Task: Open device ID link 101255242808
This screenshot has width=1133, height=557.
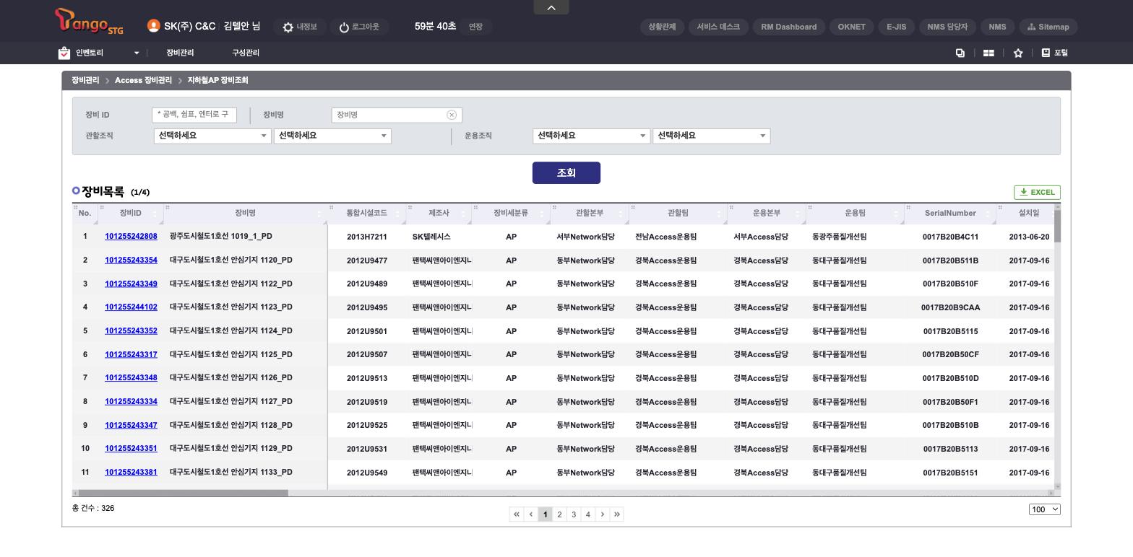Action: tap(131, 237)
